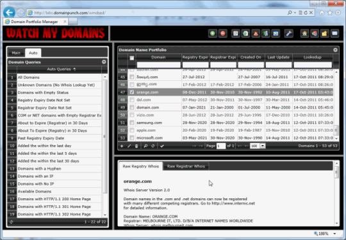Open browser tools gear icon
The width and height of the screenshot is (346, 240).
coord(338,13)
